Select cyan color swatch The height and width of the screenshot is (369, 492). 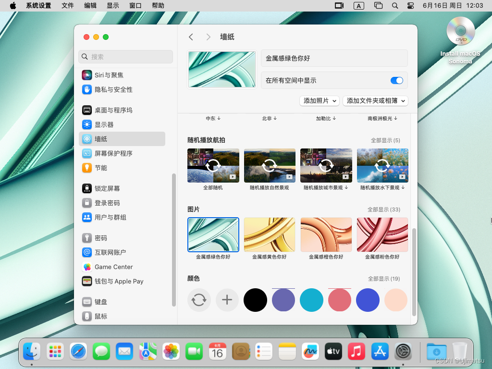311,300
